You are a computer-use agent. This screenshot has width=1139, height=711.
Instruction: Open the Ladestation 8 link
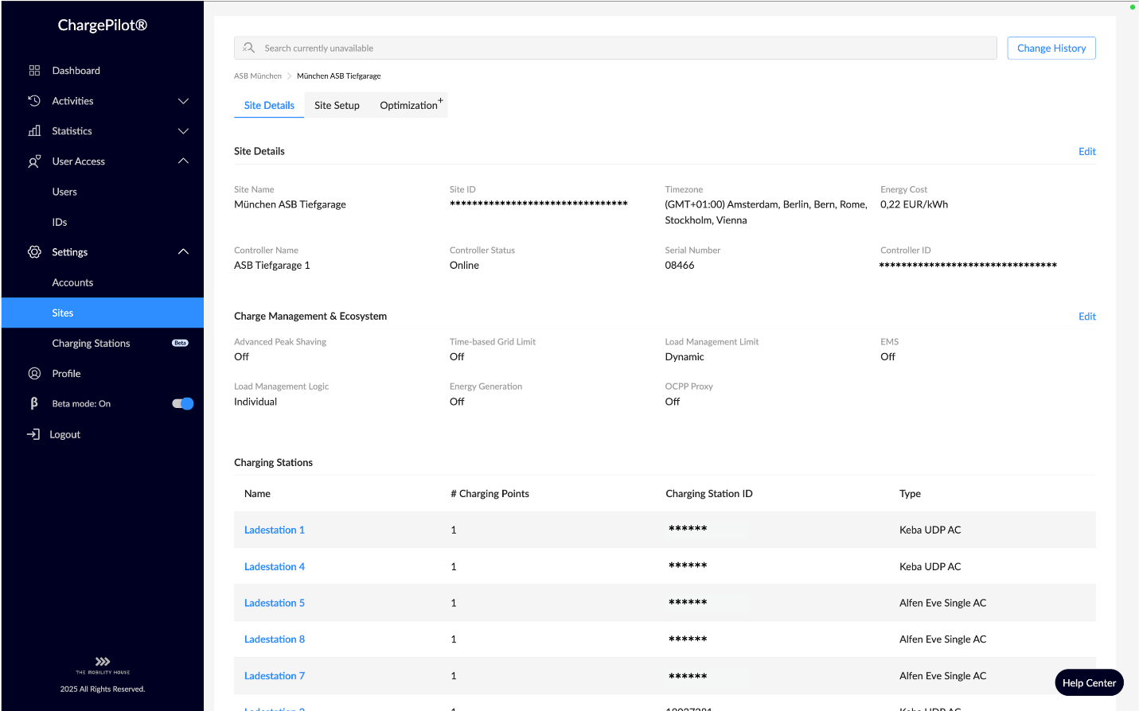pyautogui.click(x=275, y=639)
